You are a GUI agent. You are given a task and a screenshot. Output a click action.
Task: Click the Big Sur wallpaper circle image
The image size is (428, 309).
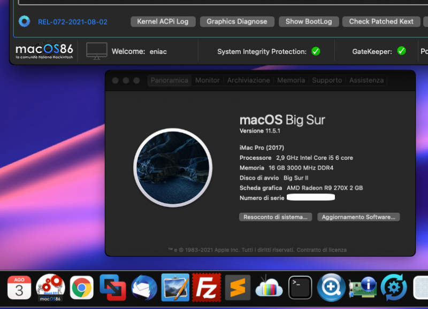click(173, 168)
